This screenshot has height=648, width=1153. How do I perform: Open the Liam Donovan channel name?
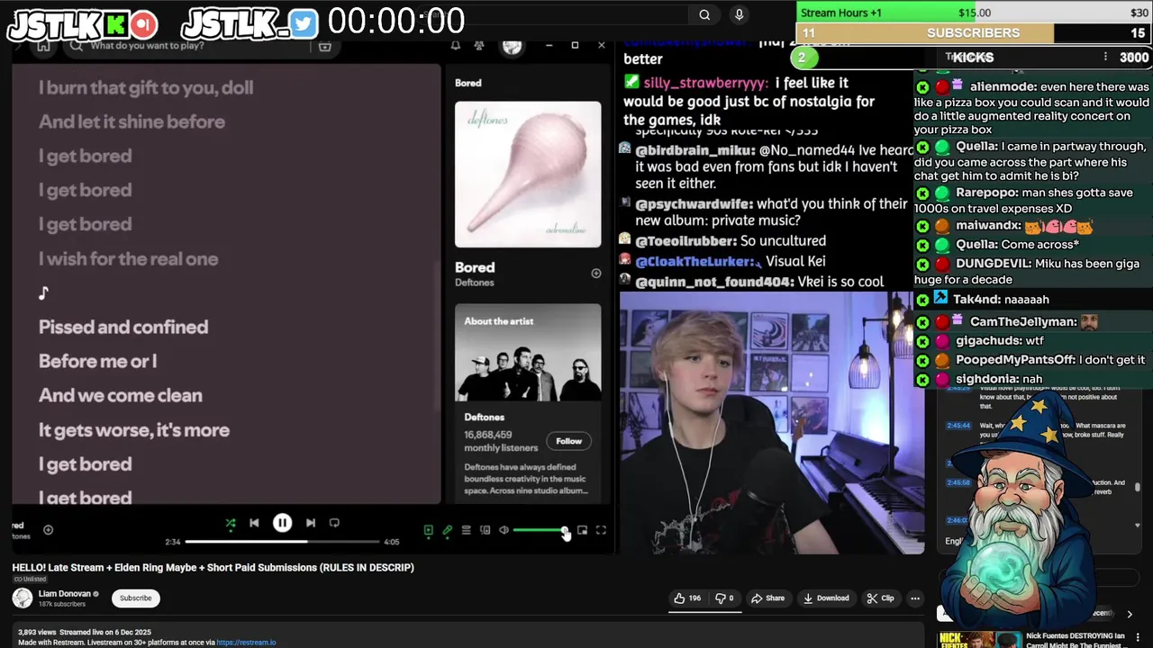(x=65, y=594)
